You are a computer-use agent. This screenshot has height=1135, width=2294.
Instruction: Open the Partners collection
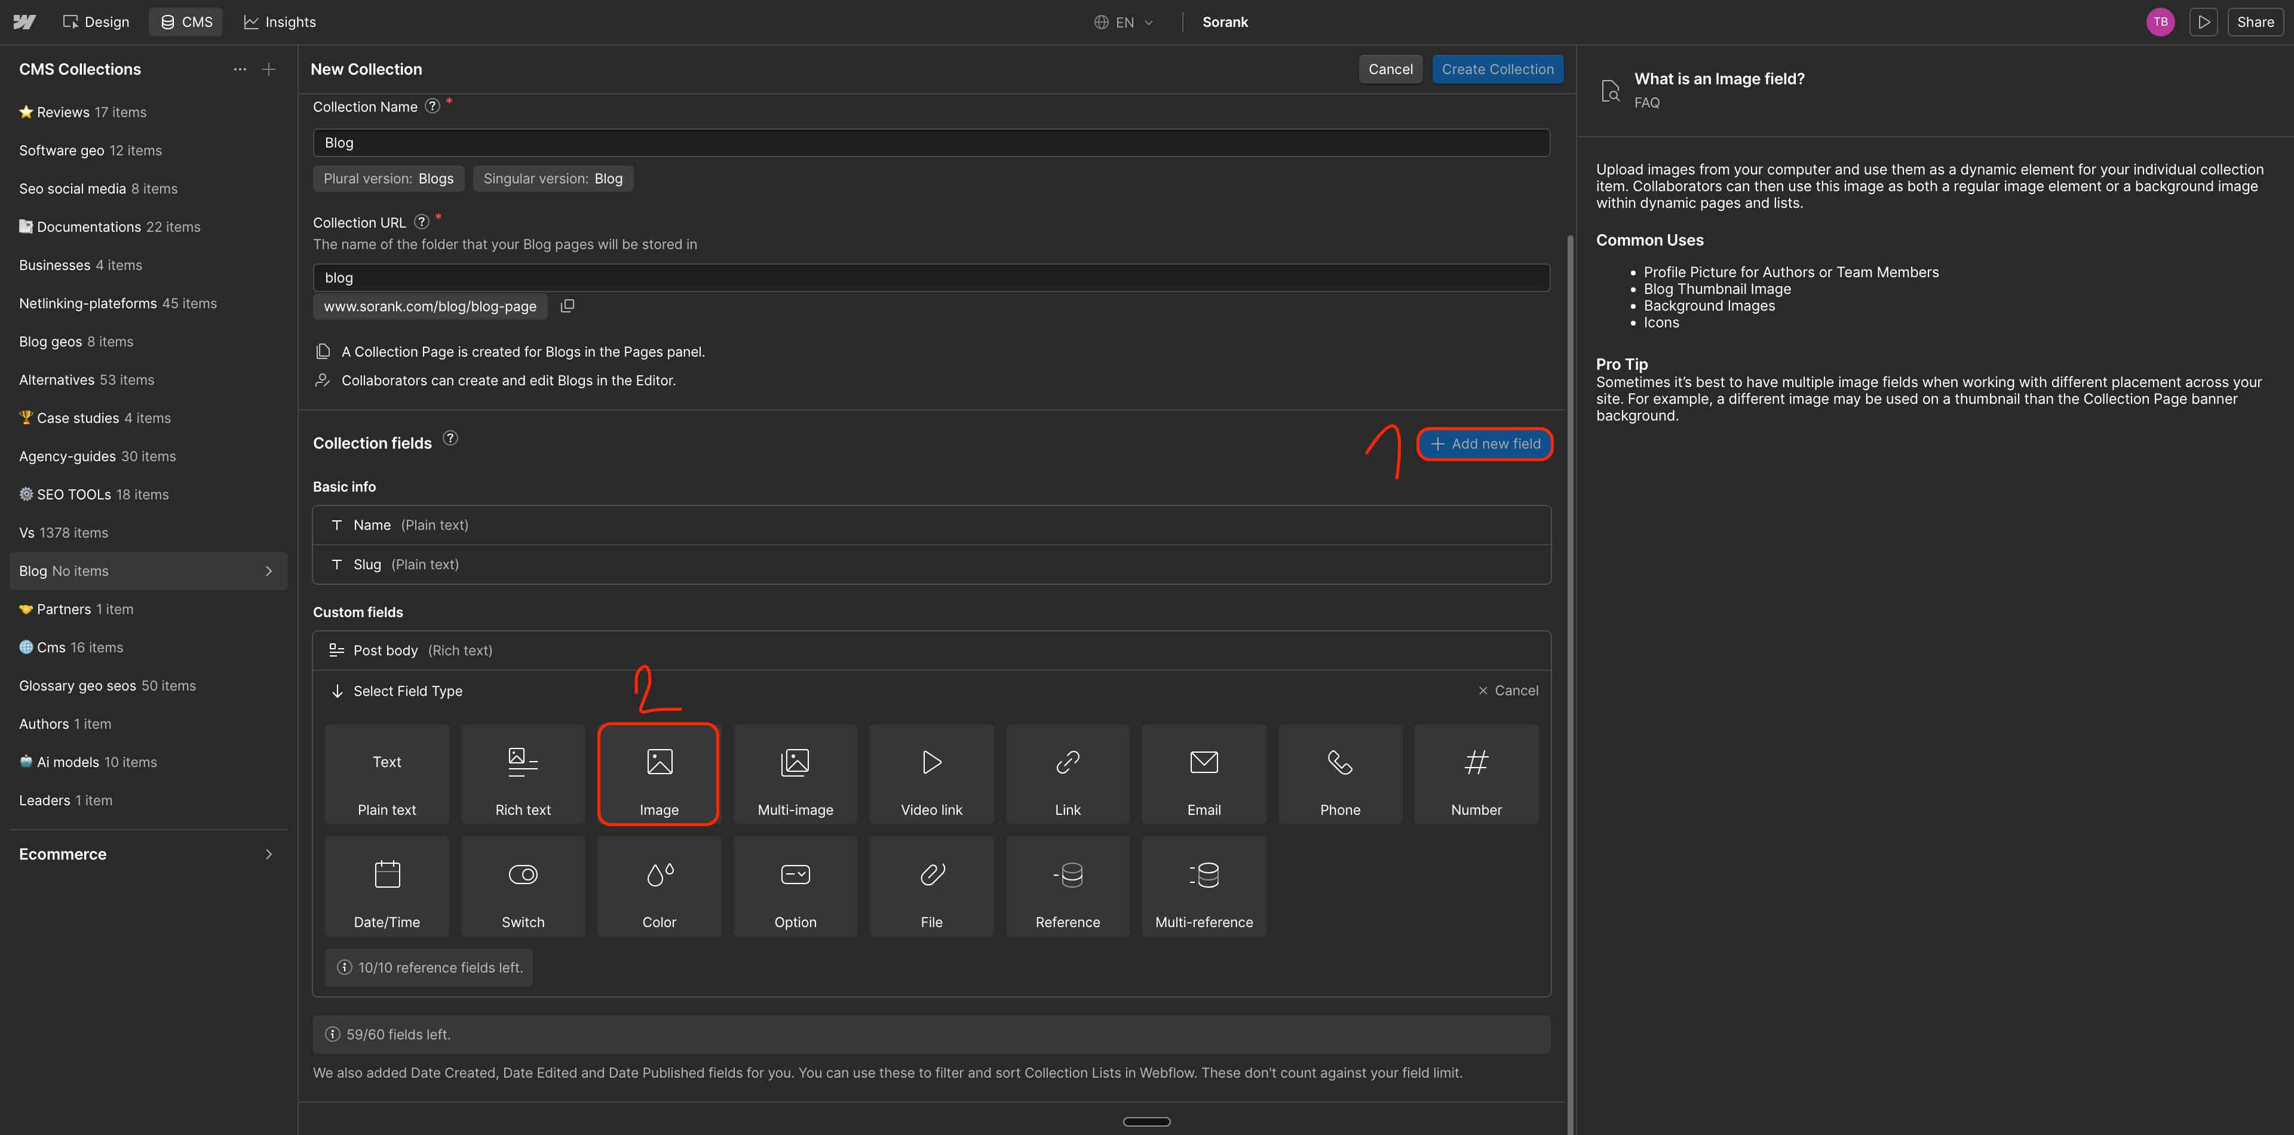(148, 610)
